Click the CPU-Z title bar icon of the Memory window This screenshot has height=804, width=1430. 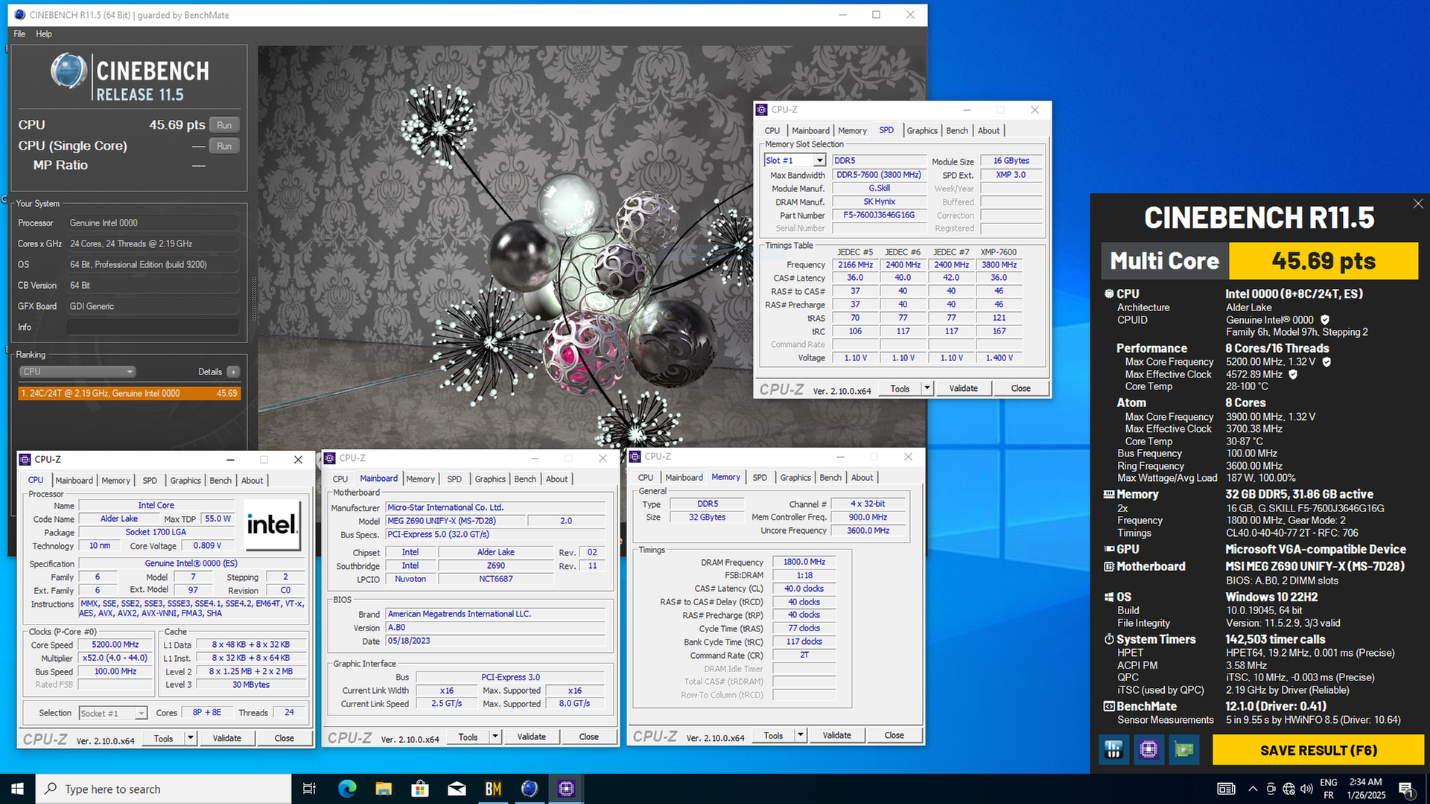point(635,457)
